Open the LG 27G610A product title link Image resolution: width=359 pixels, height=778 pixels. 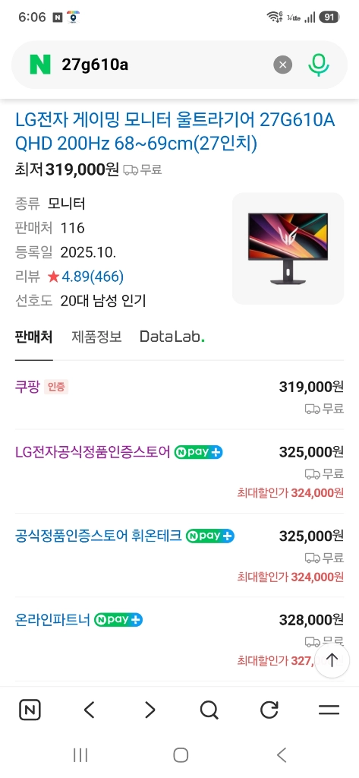point(175,132)
